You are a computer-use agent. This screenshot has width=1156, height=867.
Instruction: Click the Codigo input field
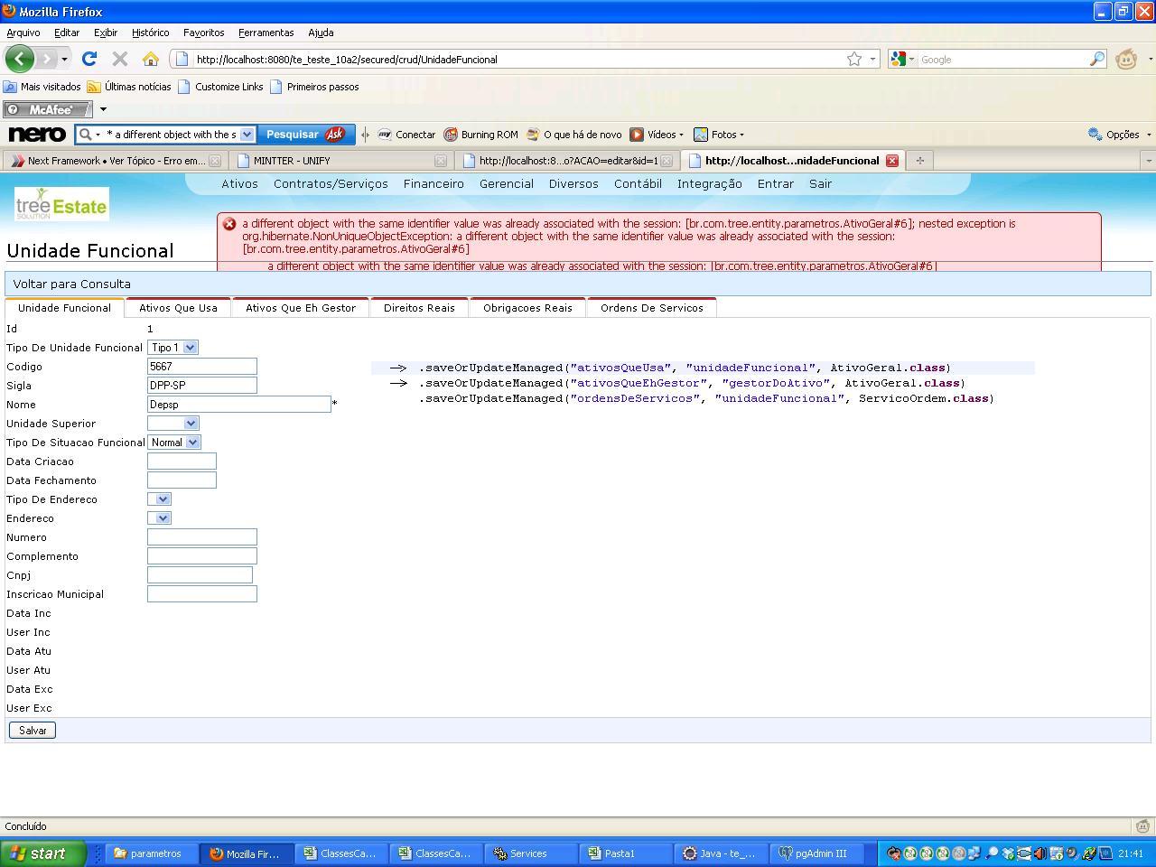(202, 367)
